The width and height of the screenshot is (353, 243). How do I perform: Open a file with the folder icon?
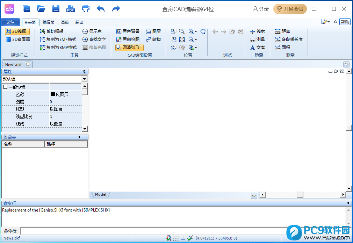click(41, 9)
